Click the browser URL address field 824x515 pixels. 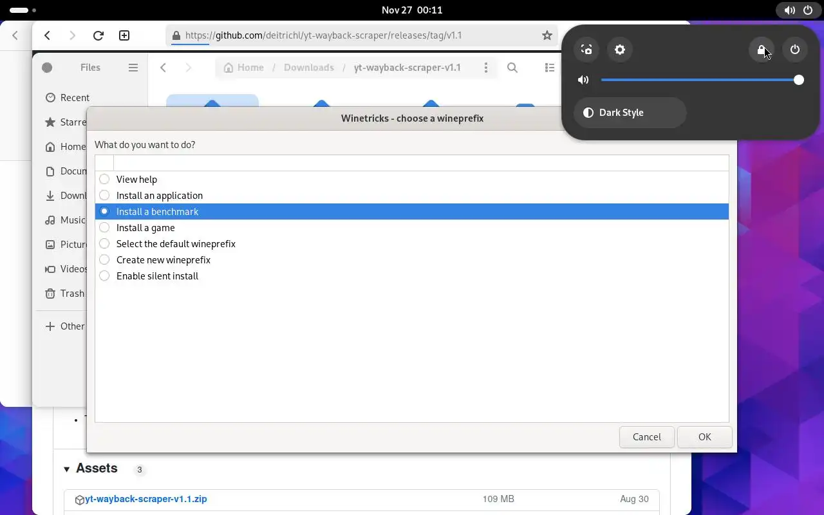tap(360, 35)
